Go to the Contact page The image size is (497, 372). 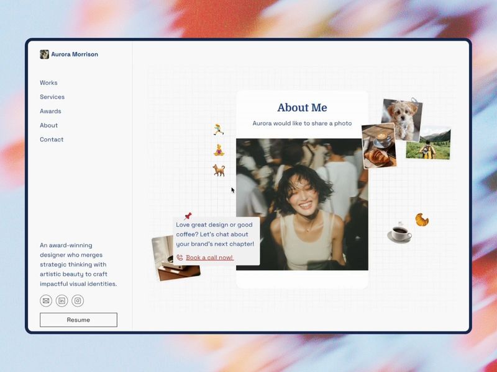[52, 139]
